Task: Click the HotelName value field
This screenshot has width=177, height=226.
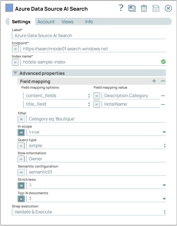Action: click(131, 104)
